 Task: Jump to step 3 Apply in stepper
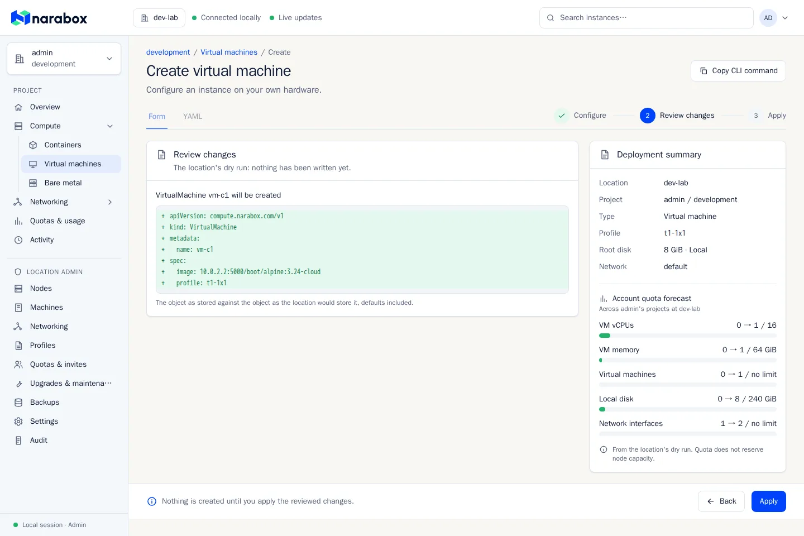click(768, 116)
